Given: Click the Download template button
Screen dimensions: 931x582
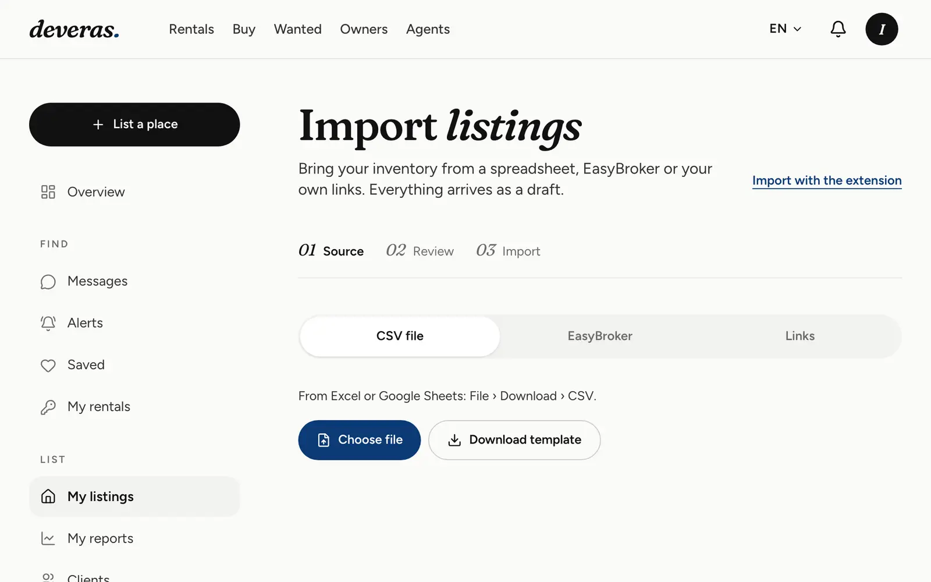Looking at the screenshot, I should pos(514,440).
